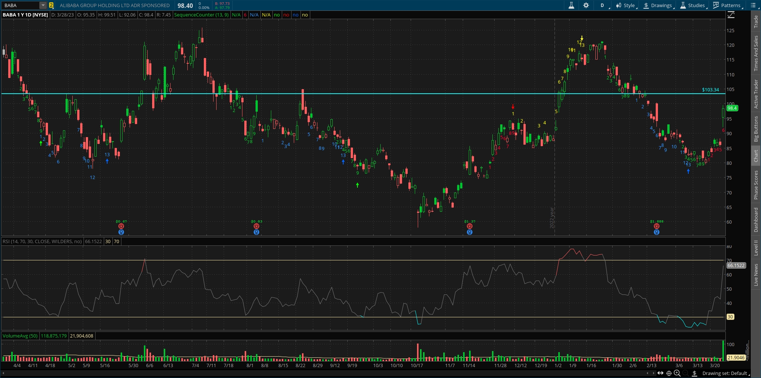Click the red phone icon under $0.83
The height and width of the screenshot is (378, 761).
[x=256, y=226]
